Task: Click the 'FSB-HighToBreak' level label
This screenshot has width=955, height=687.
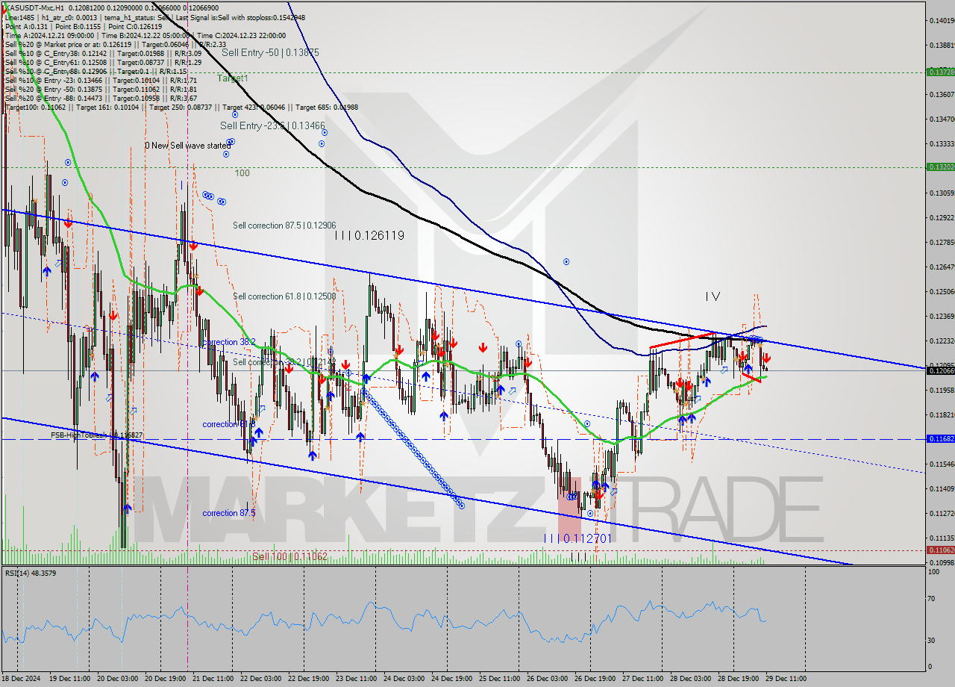Action: click(x=97, y=435)
